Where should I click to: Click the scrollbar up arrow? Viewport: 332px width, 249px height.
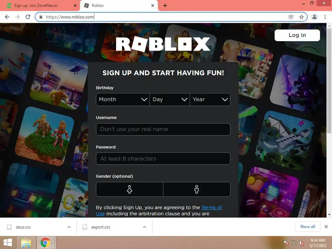point(329,26)
